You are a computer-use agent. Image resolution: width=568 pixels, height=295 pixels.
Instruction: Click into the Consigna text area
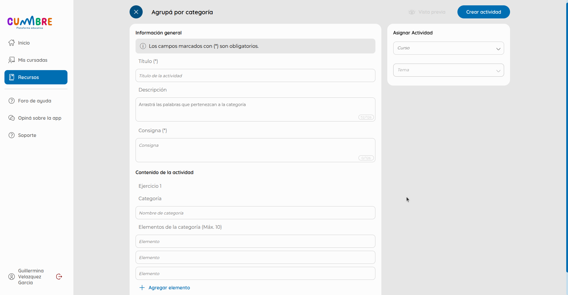click(255, 150)
